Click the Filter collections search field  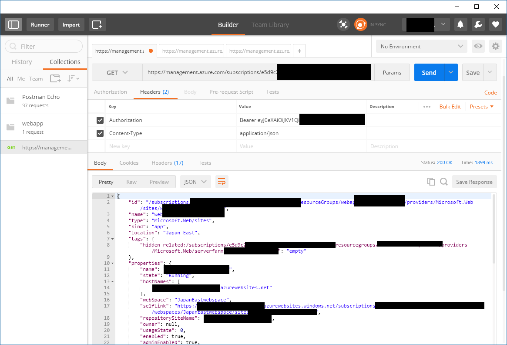coord(44,46)
